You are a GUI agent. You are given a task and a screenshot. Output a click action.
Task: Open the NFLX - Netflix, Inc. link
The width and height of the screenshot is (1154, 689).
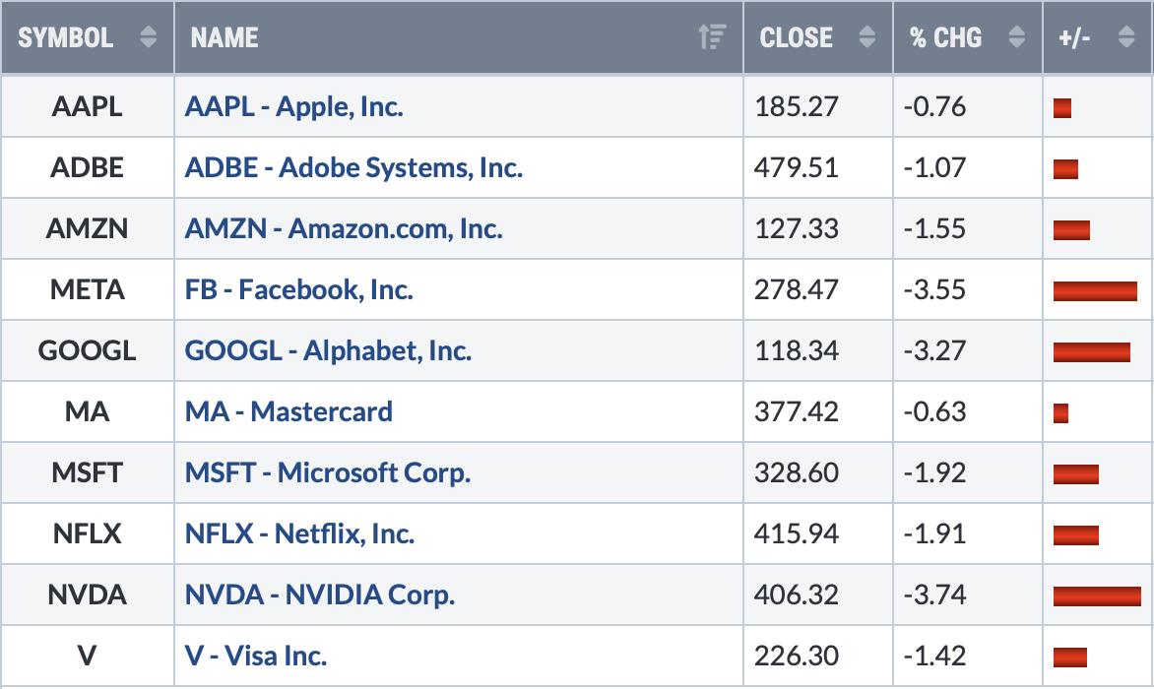(299, 533)
